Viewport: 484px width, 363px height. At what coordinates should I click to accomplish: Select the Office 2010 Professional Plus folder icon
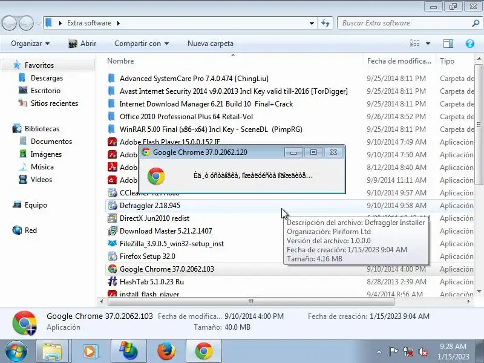pyautogui.click(x=112, y=116)
